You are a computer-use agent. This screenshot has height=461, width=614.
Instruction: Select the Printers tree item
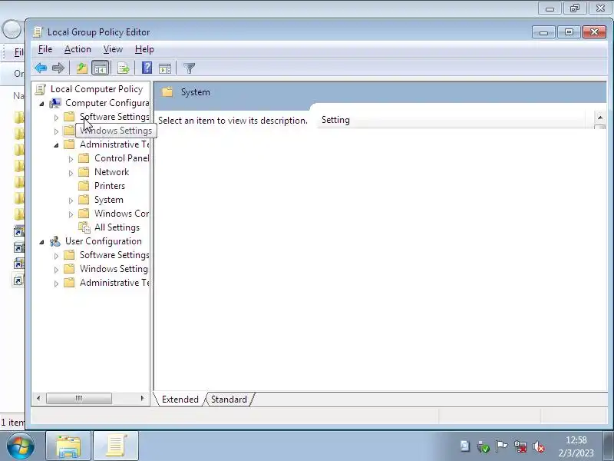pyautogui.click(x=109, y=186)
